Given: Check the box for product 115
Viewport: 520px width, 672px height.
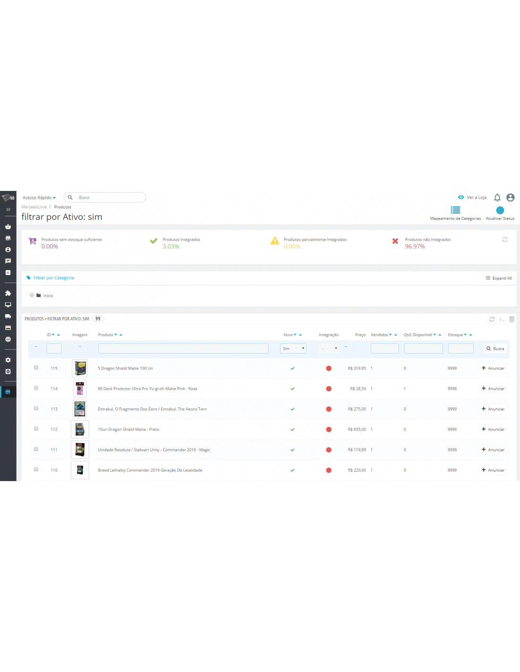Looking at the screenshot, I should point(36,368).
